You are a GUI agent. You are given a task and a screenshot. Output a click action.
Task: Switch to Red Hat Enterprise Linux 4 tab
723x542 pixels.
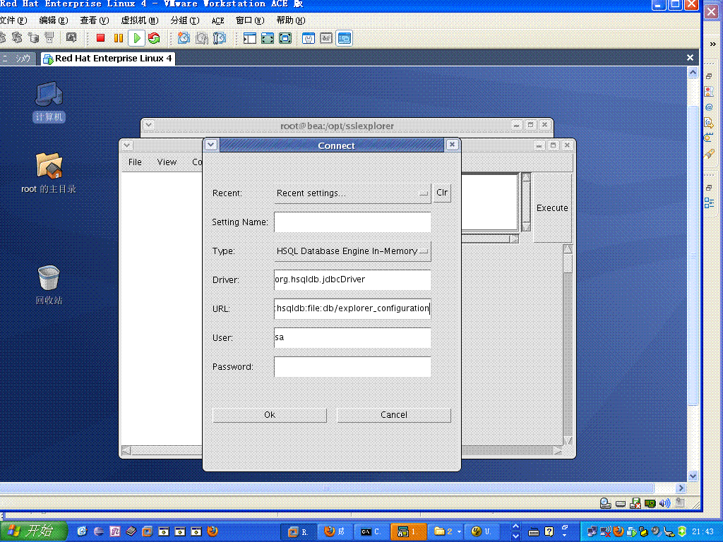(108, 59)
